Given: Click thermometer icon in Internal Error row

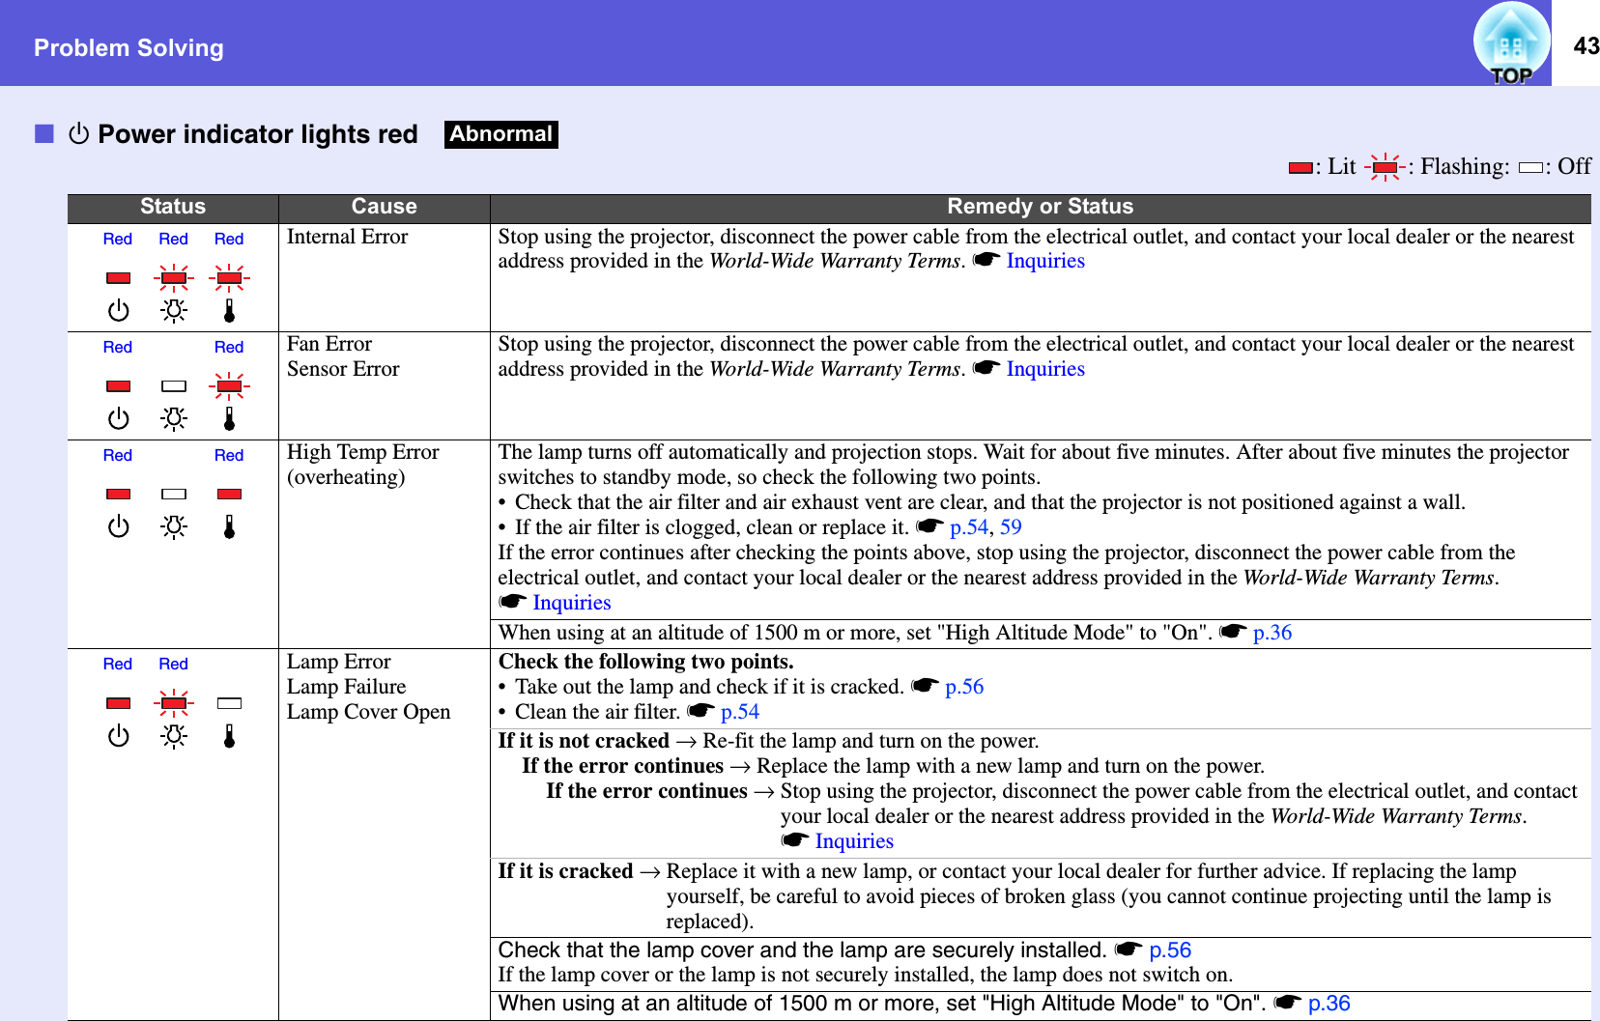Looking at the screenshot, I should click(229, 311).
